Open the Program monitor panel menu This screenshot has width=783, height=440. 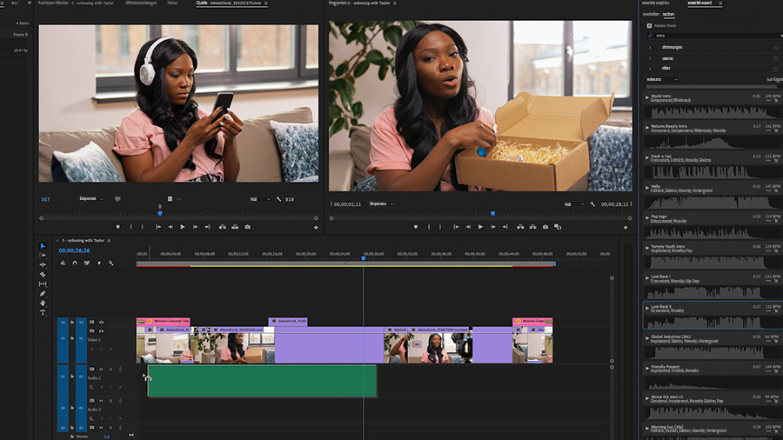point(394,3)
